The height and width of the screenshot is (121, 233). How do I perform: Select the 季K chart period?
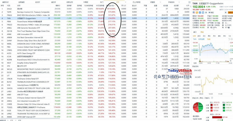[x=219, y=36]
